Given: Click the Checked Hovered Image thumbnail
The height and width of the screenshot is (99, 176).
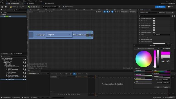Looking at the screenshot, I should [x=154, y=23].
